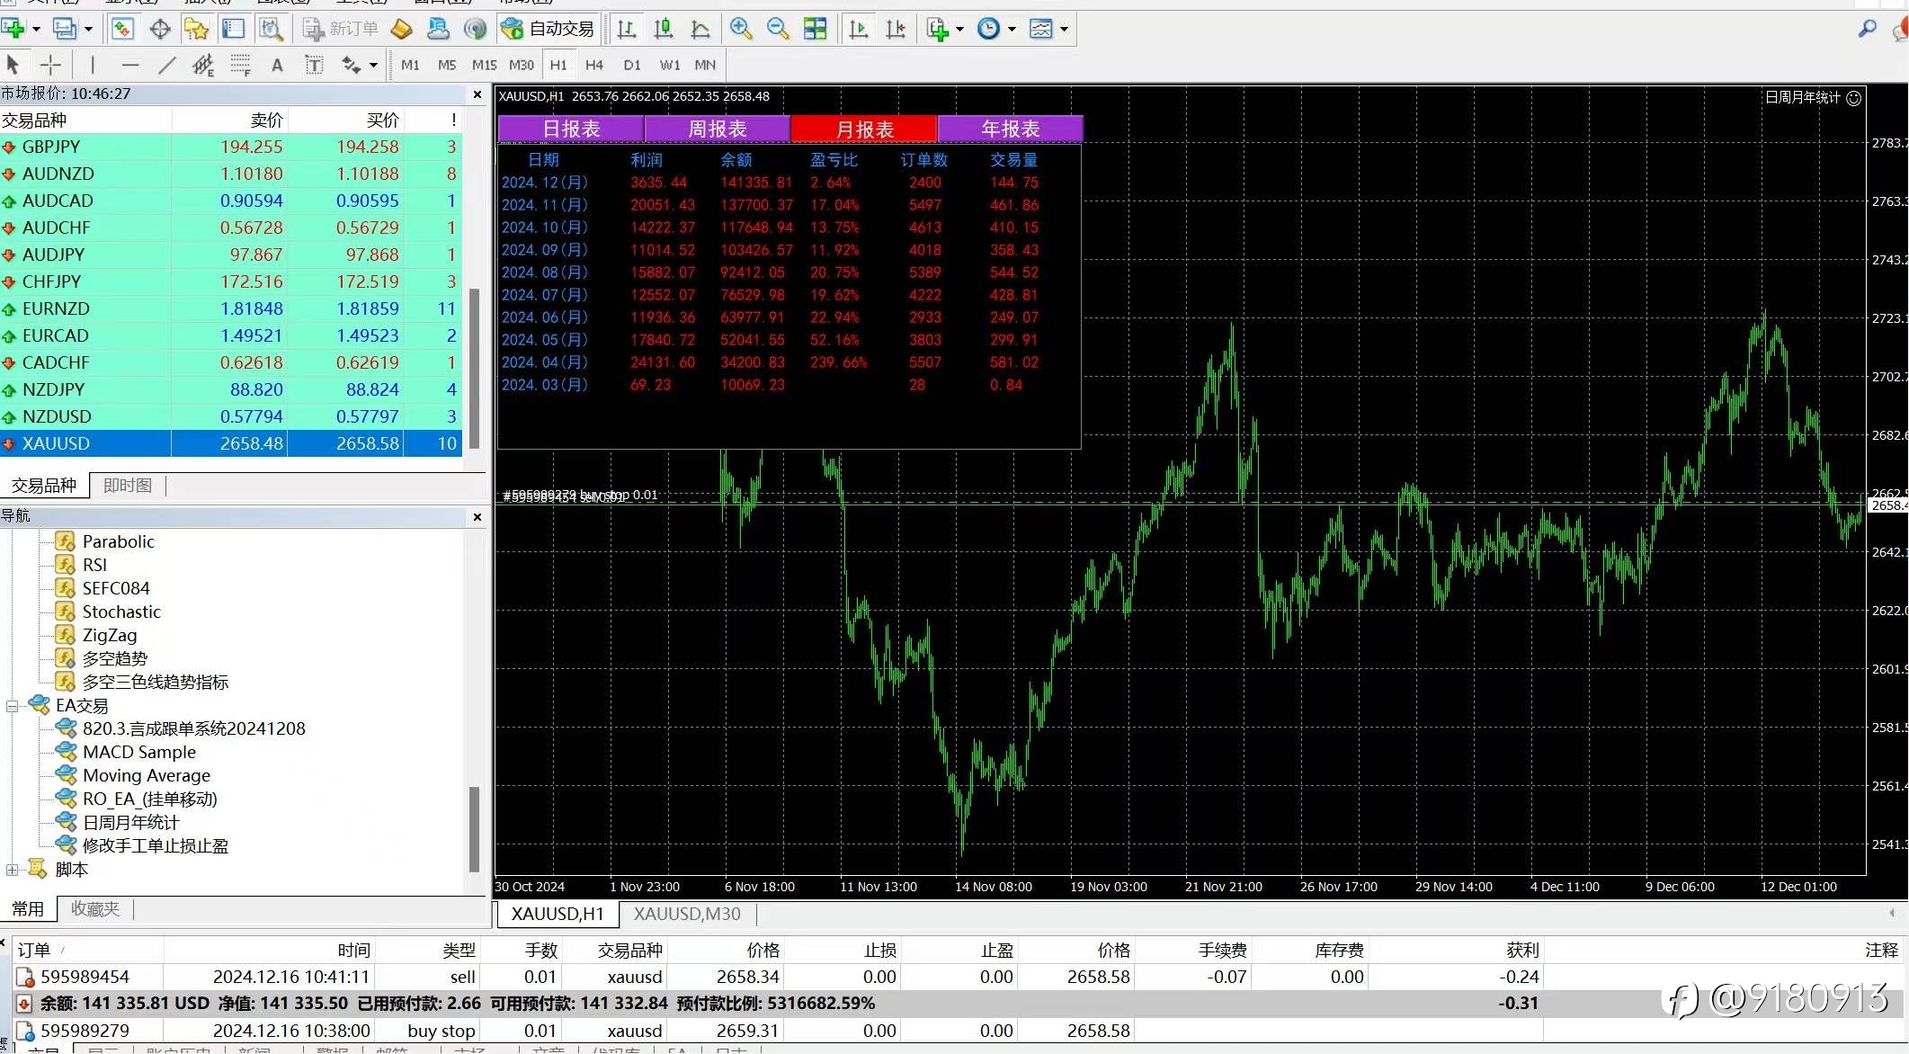Select the equidistant channel tool
The height and width of the screenshot is (1054, 1909).
tap(203, 65)
